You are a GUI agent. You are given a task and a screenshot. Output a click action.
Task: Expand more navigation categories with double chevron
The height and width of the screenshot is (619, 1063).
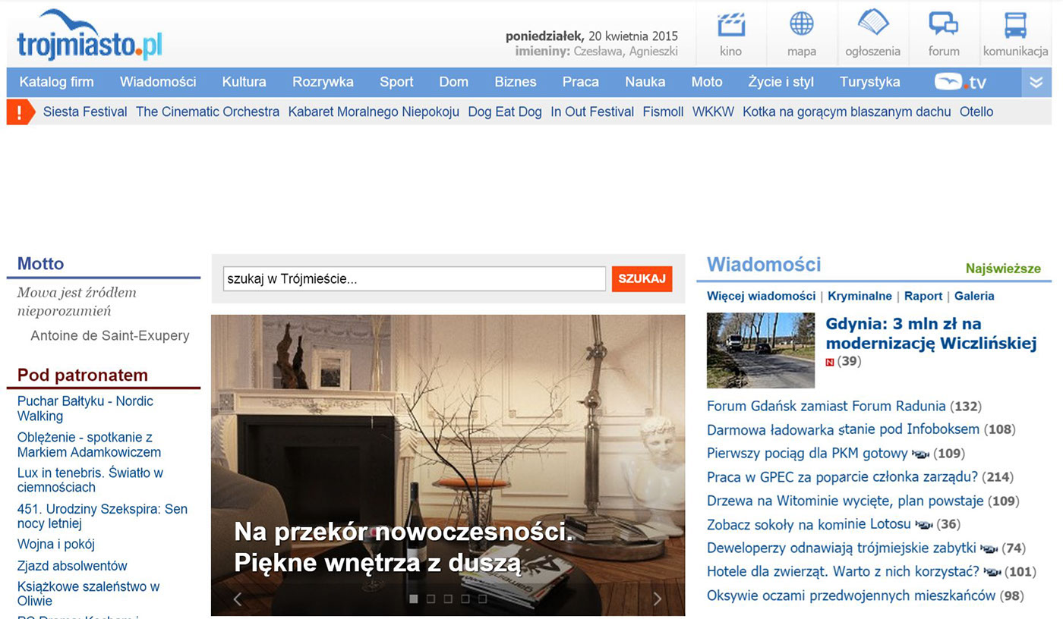[x=1036, y=82]
